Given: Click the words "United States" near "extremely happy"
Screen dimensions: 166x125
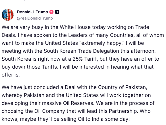Looking at the screenshot, I should coord(61,43).
